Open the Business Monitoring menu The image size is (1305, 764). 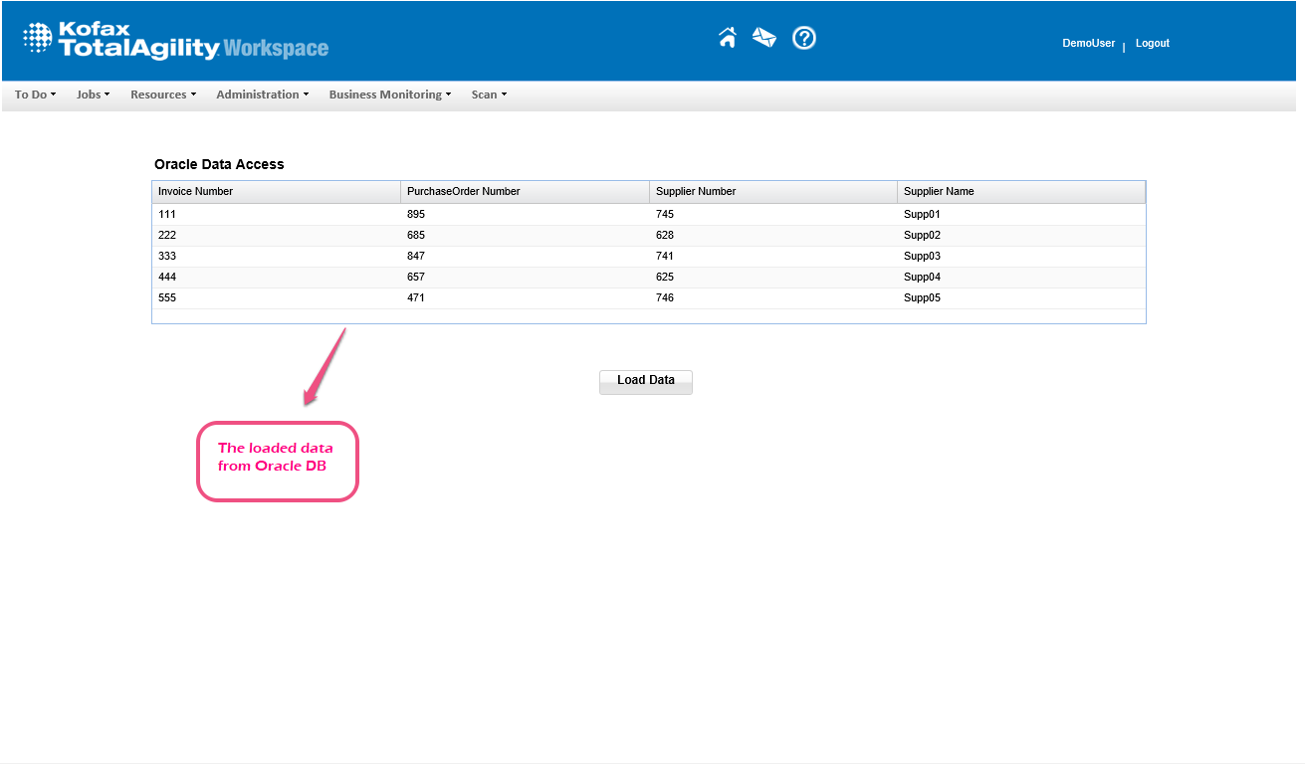tap(389, 95)
